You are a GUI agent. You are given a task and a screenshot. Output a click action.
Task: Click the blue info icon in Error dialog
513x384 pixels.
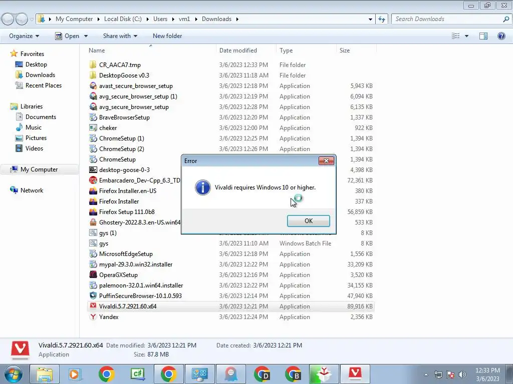click(202, 187)
